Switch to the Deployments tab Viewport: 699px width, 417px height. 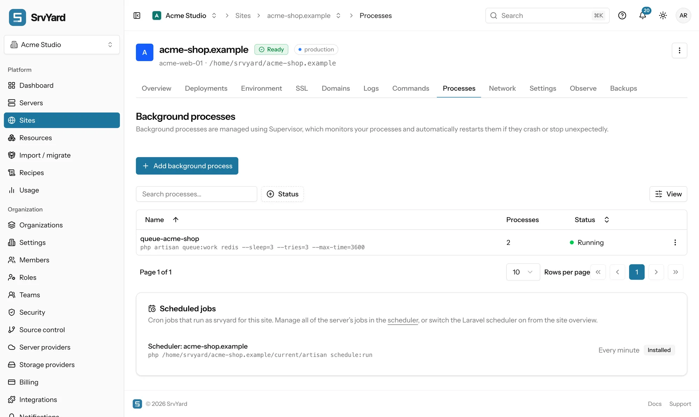pos(206,88)
